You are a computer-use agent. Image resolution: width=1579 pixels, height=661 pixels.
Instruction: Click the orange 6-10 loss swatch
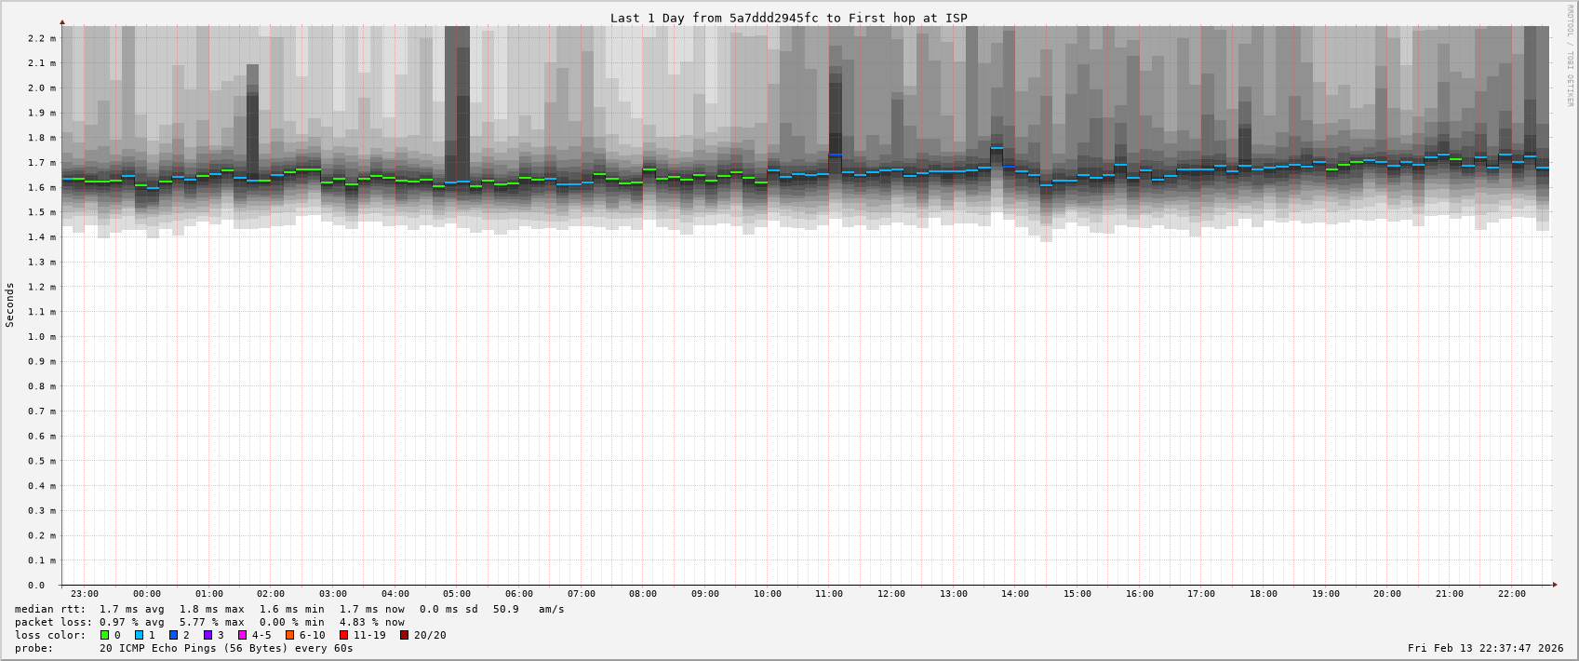(289, 635)
